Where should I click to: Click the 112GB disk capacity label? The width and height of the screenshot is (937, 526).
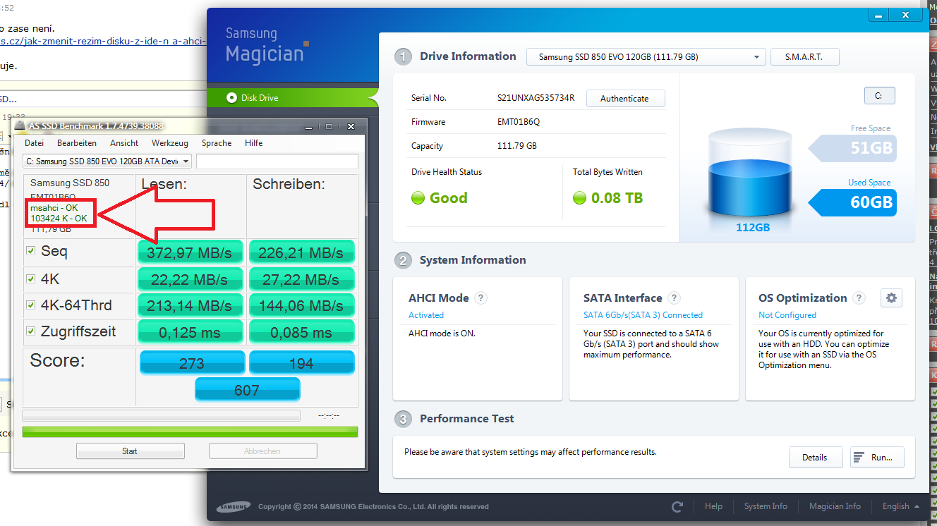[753, 227]
